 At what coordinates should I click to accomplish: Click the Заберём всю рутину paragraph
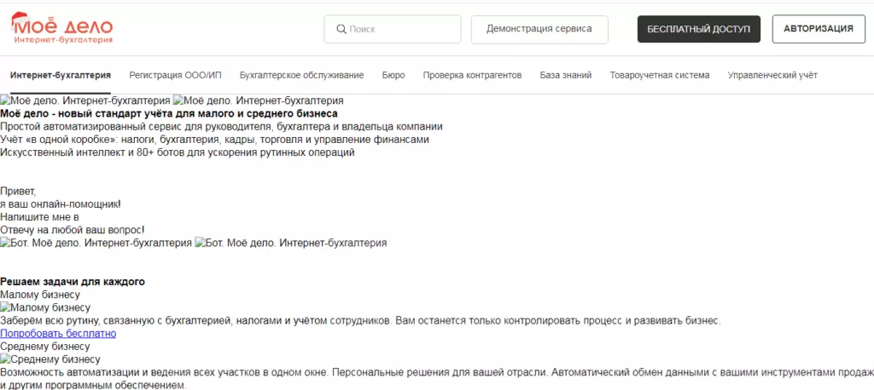tap(361, 321)
